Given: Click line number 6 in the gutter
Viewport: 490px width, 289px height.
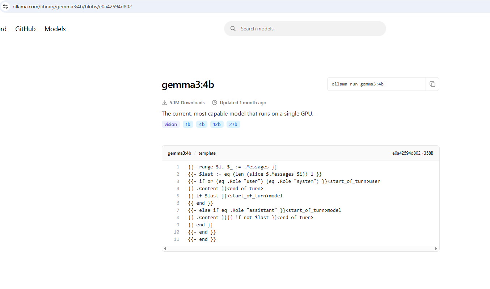Looking at the screenshot, I should coord(178,203).
